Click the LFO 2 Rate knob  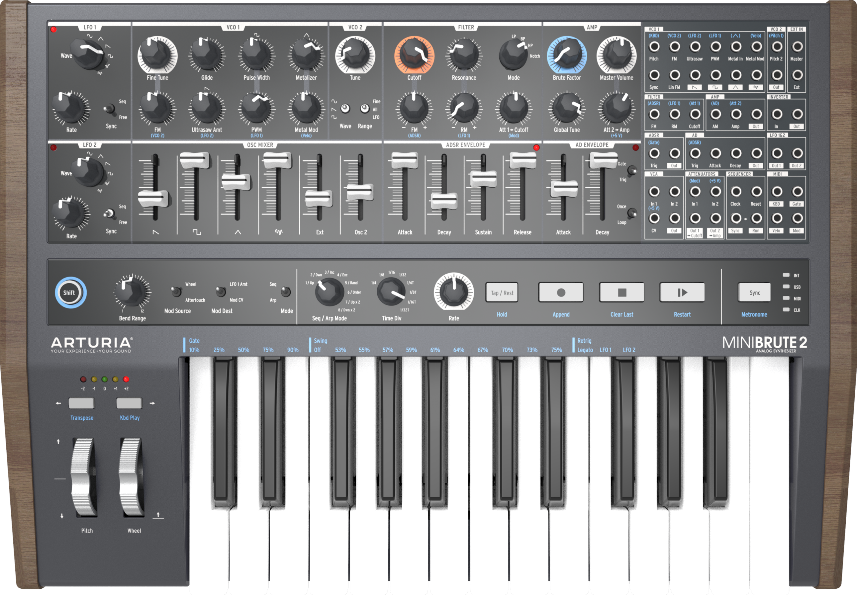coord(71,213)
